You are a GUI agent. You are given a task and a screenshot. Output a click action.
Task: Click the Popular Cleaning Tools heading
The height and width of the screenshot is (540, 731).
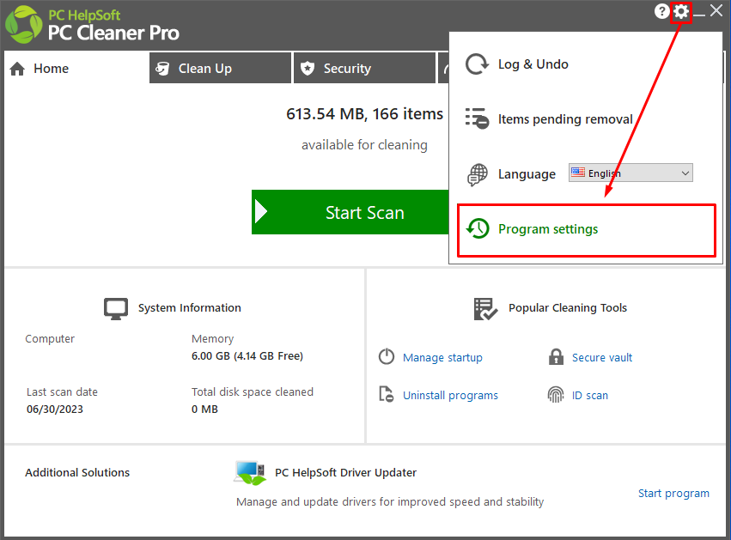click(x=568, y=307)
